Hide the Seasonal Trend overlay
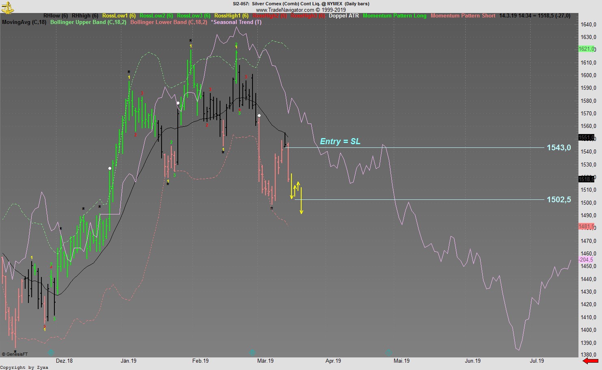602x370 pixels. click(x=235, y=22)
